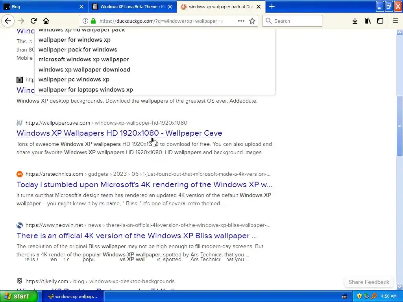Click the scrollbar down arrow
403x302 pixels.
click(399, 287)
